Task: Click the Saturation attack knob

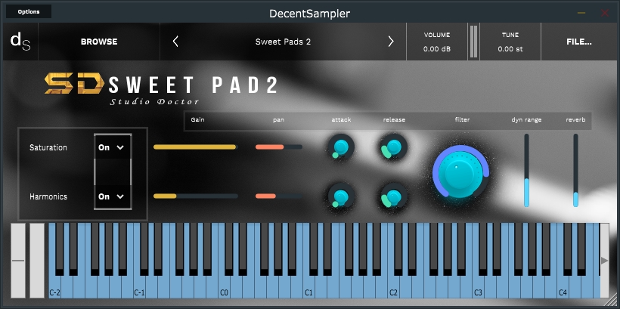Action: click(340, 147)
